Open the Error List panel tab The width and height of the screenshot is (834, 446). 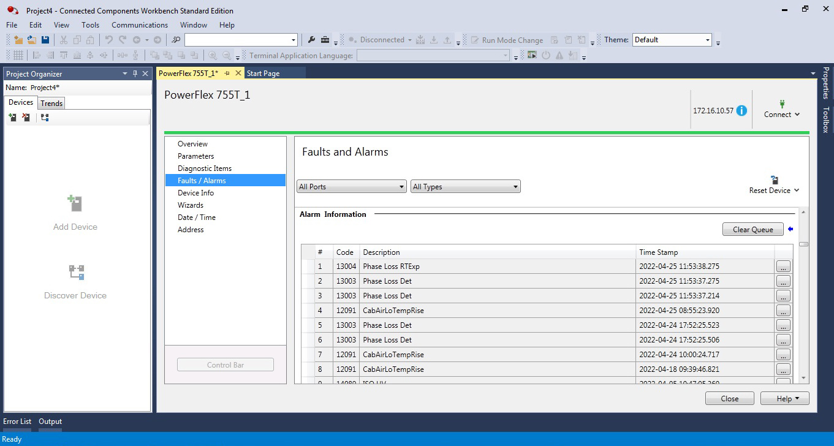(17, 421)
